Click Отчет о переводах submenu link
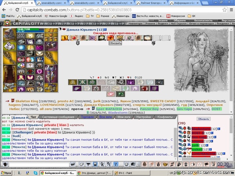 click(201, 23)
